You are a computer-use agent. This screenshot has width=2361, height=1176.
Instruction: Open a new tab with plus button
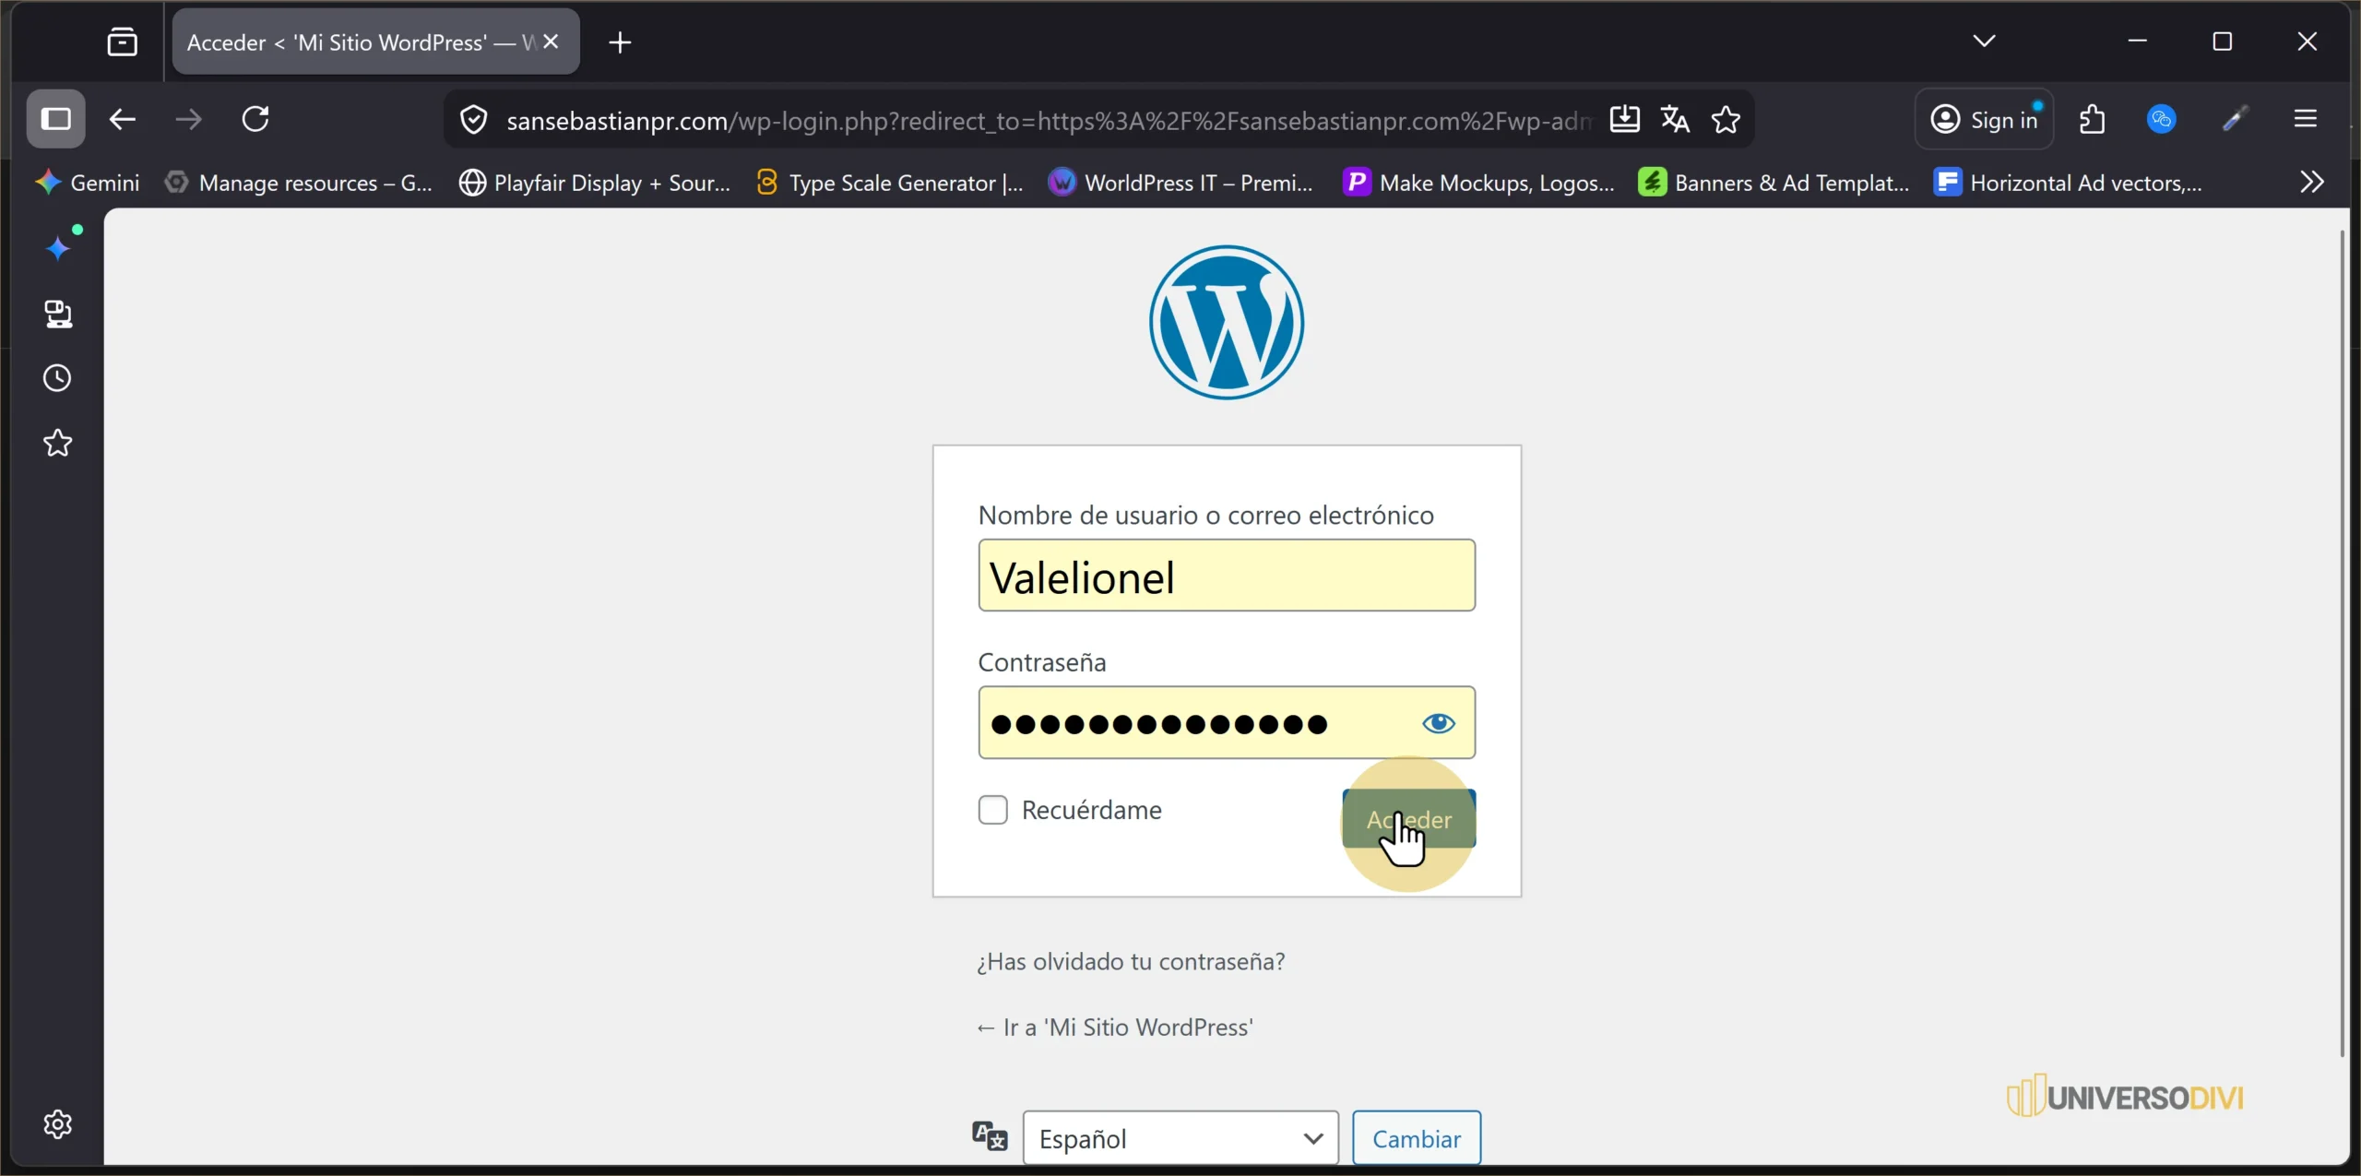click(621, 42)
